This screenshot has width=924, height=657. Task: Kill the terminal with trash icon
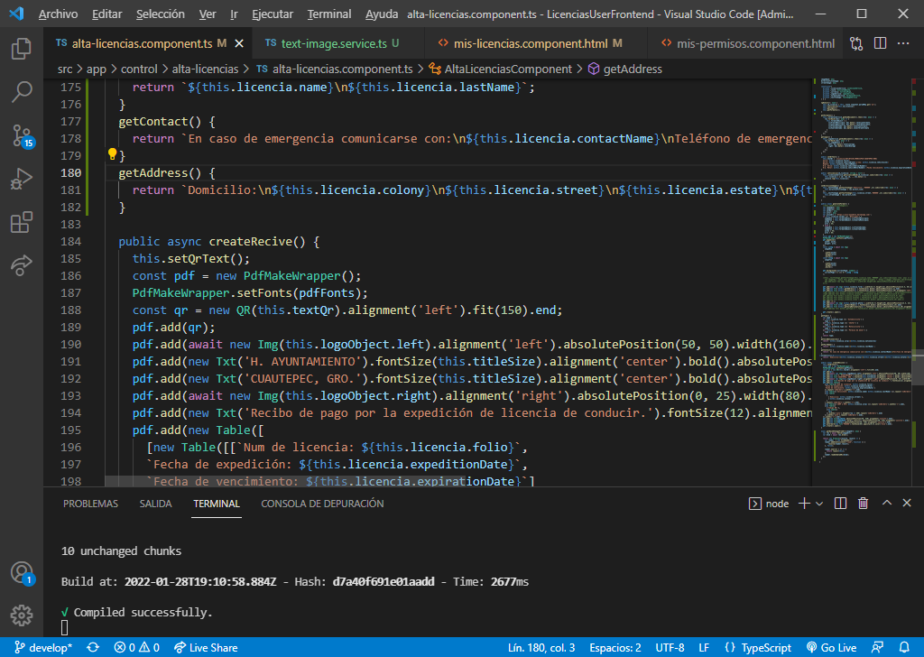863,504
